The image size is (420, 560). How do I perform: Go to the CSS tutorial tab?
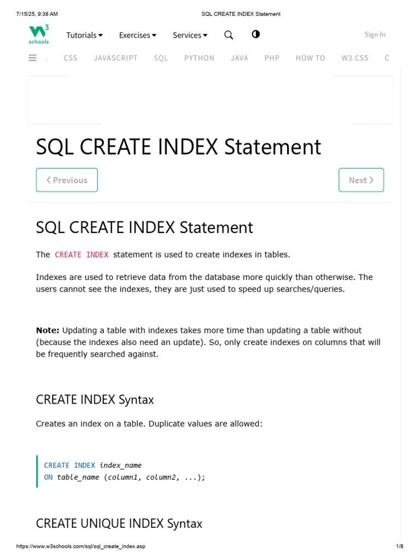click(71, 58)
